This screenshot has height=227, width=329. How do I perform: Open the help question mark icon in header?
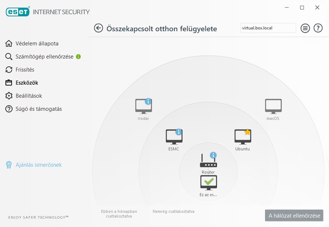point(318,28)
